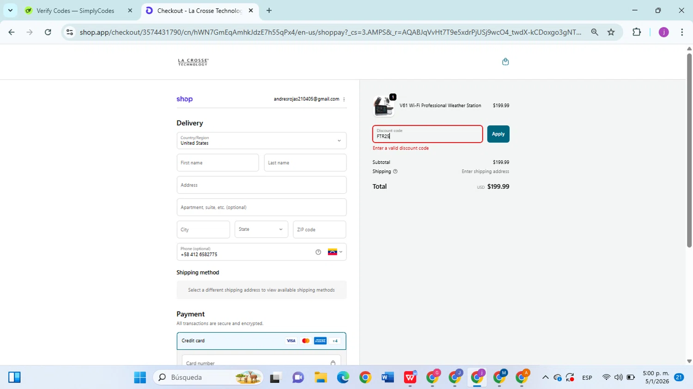This screenshot has width=693, height=389.
Task: Click the volume speaker tray icon
Action: 618,377
